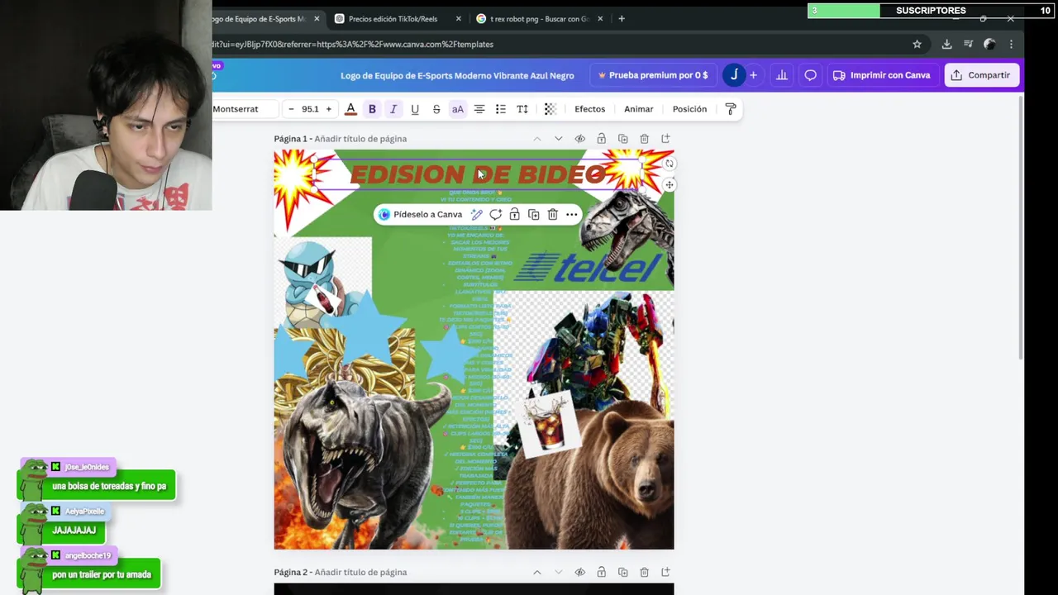Click Pídeselo a Canva assistant button

point(421,215)
